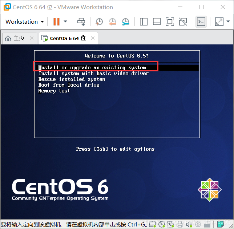Show or hide the thumbnail bar
234x229 pixels.
pos(157,22)
